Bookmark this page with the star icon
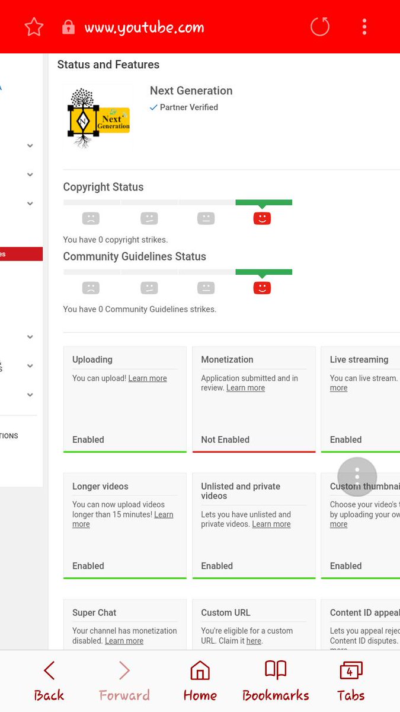The width and height of the screenshot is (400, 712). [x=34, y=27]
